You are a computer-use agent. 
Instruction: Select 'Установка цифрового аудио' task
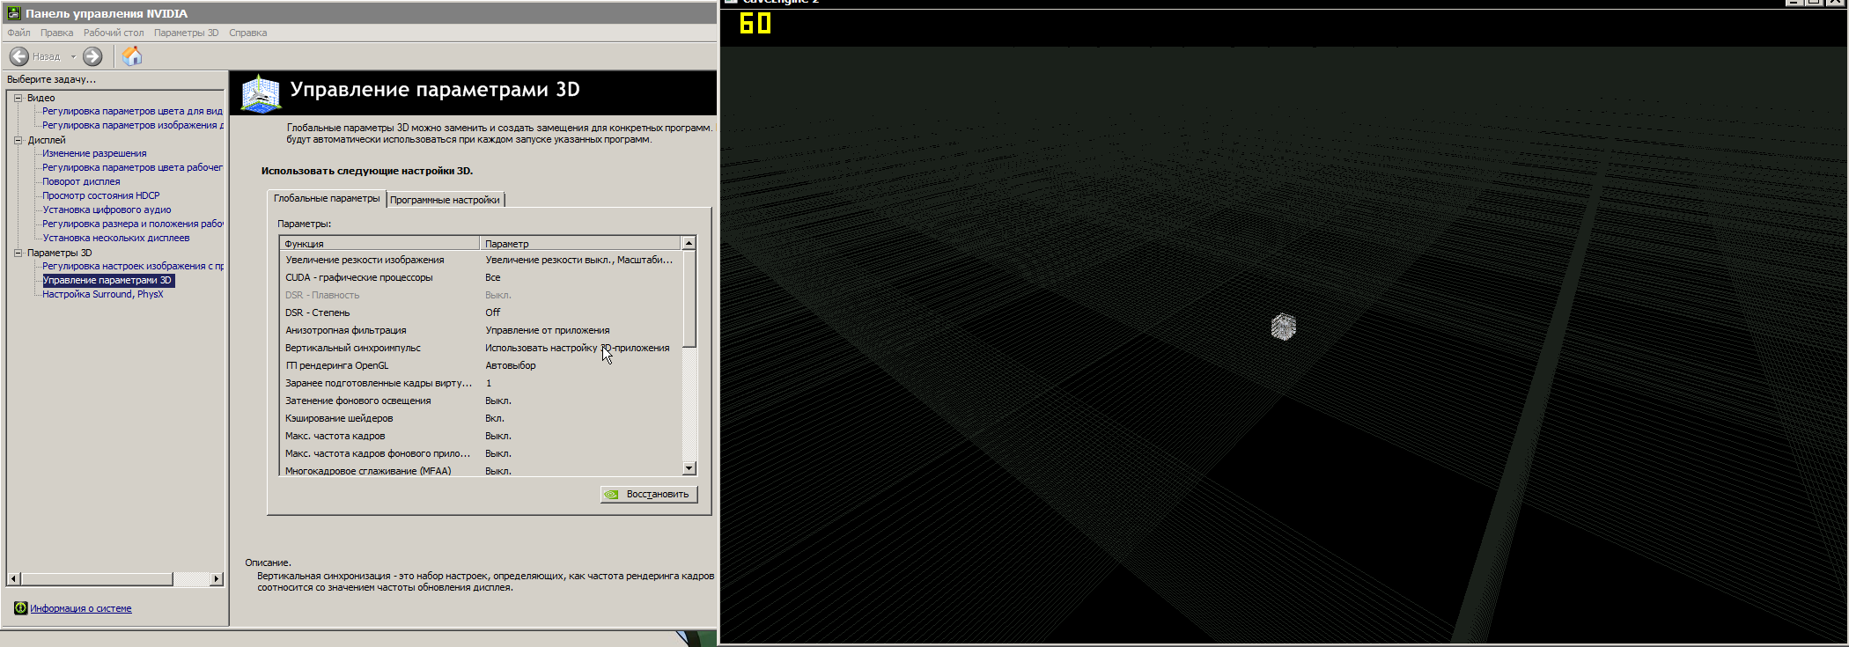[107, 210]
